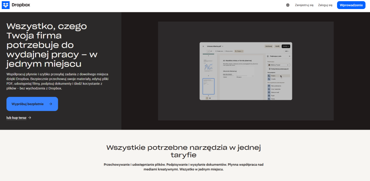Open the Zarejestruj się sign-up link
370x181 pixels.
[304, 5]
